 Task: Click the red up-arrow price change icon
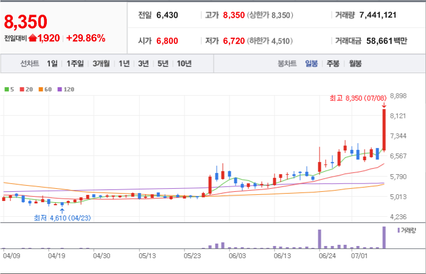click(32, 38)
